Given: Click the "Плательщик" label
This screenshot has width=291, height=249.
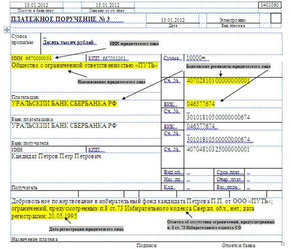Looking at the screenshot, I should 25,97.
